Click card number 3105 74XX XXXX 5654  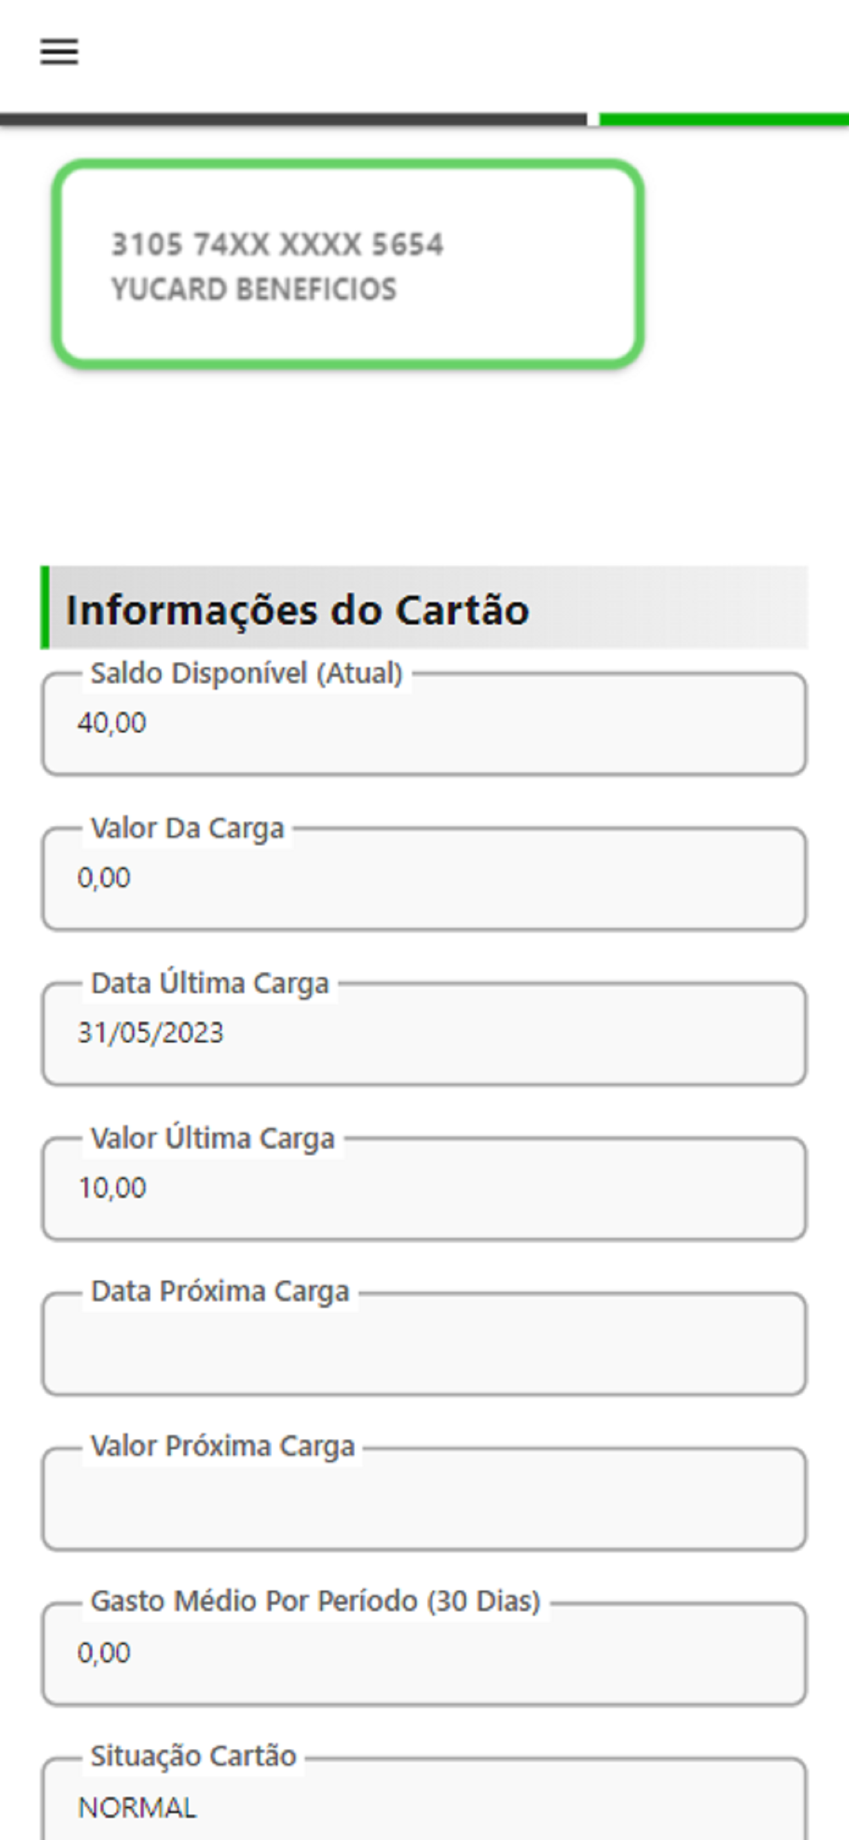pyautogui.click(x=277, y=244)
